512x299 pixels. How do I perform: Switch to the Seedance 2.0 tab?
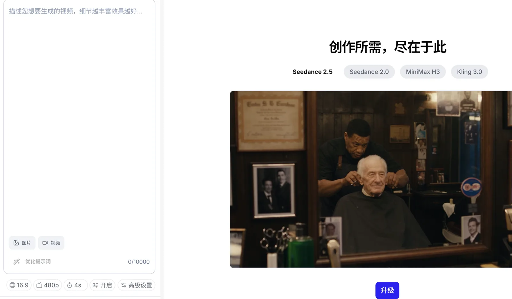point(369,72)
